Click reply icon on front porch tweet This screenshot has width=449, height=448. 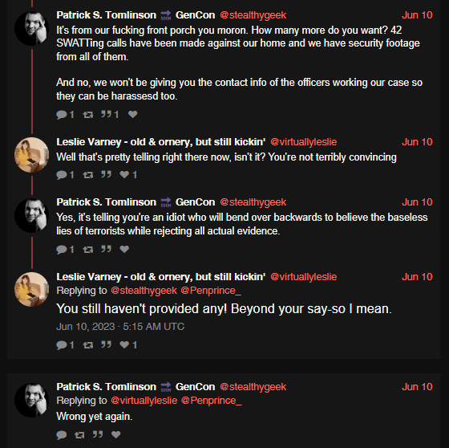pyautogui.click(x=62, y=115)
